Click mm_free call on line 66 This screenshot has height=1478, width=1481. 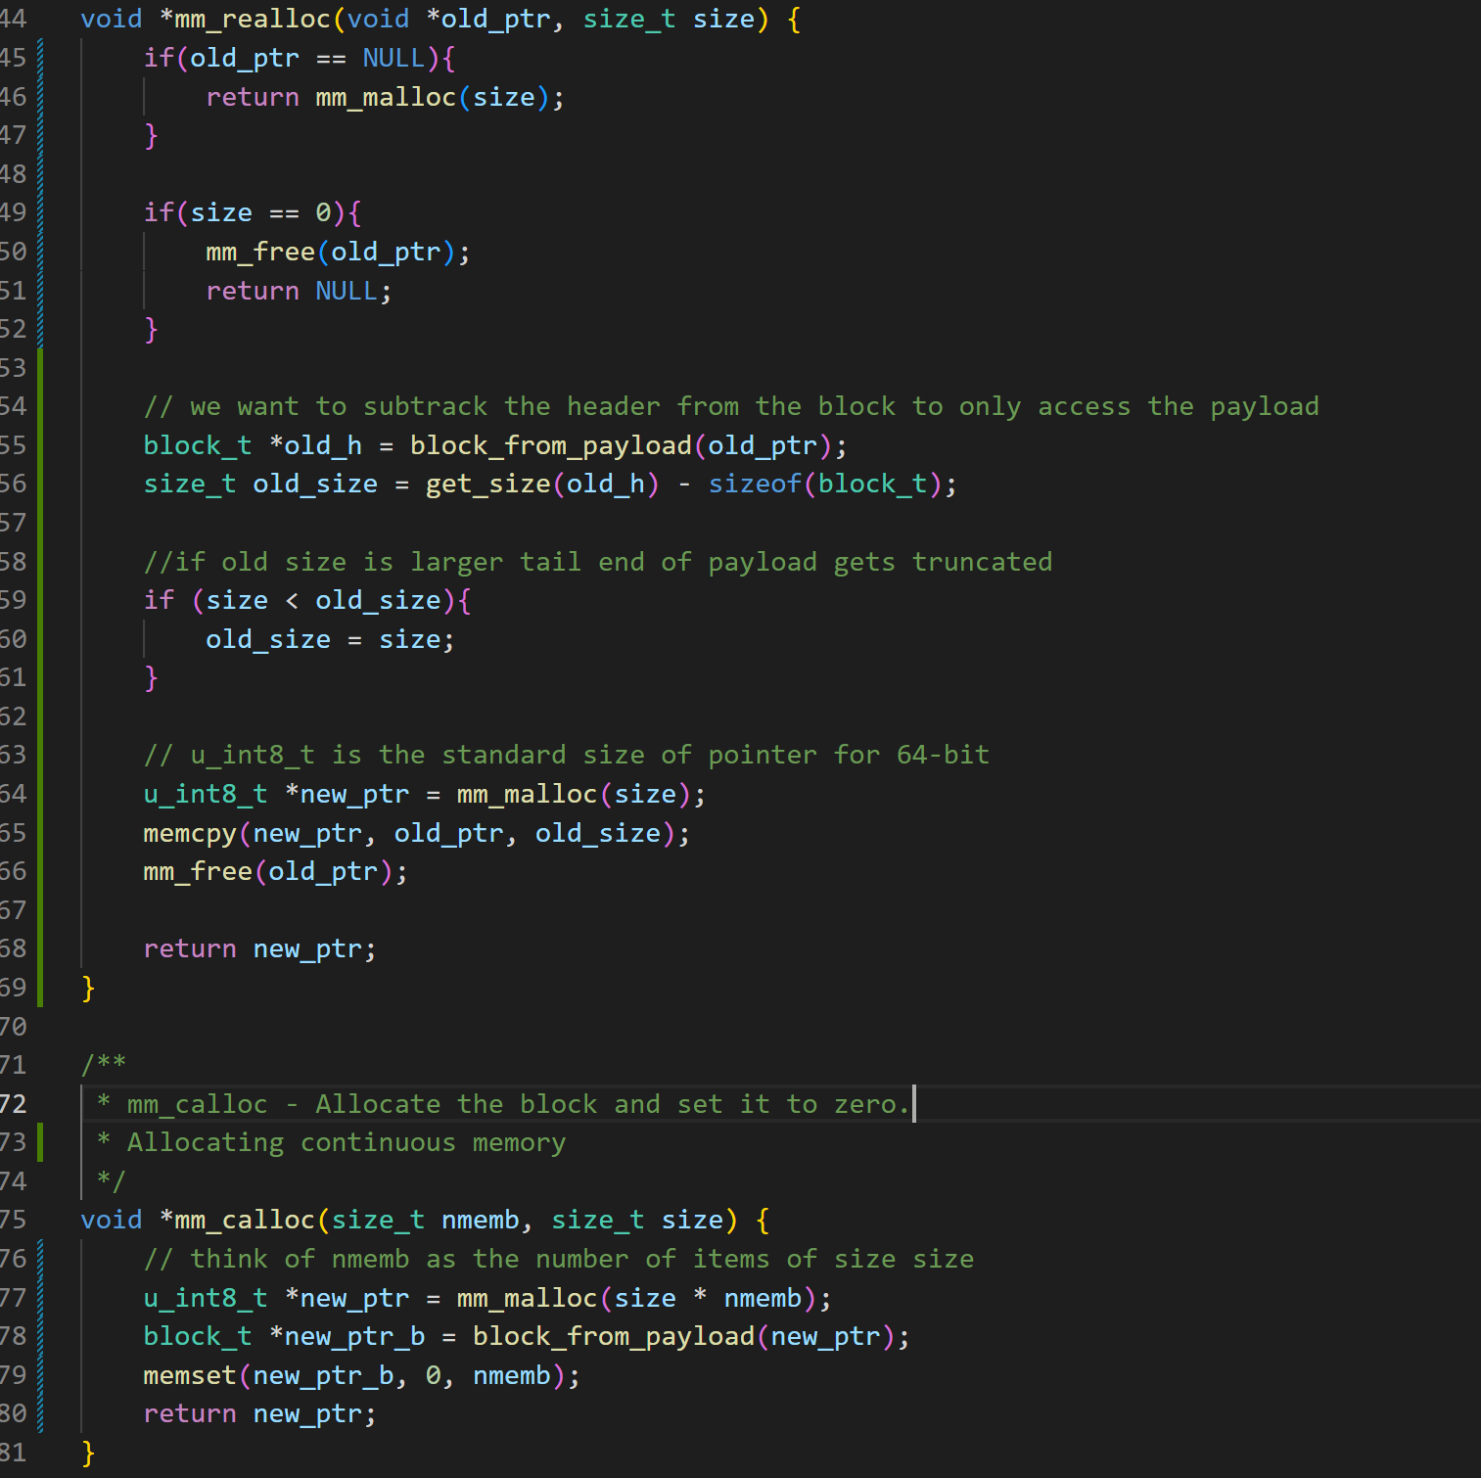click(x=198, y=871)
